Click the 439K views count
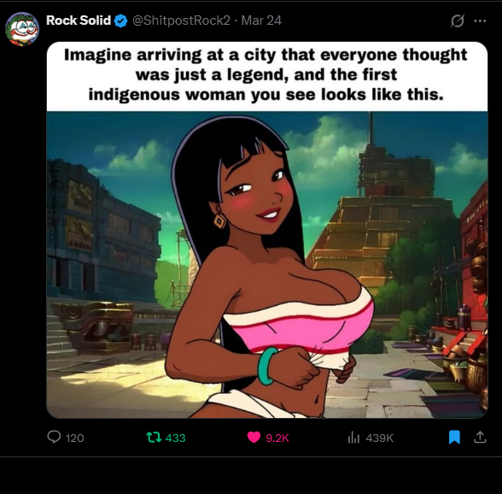This screenshot has height=494, width=502. pyautogui.click(x=379, y=438)
